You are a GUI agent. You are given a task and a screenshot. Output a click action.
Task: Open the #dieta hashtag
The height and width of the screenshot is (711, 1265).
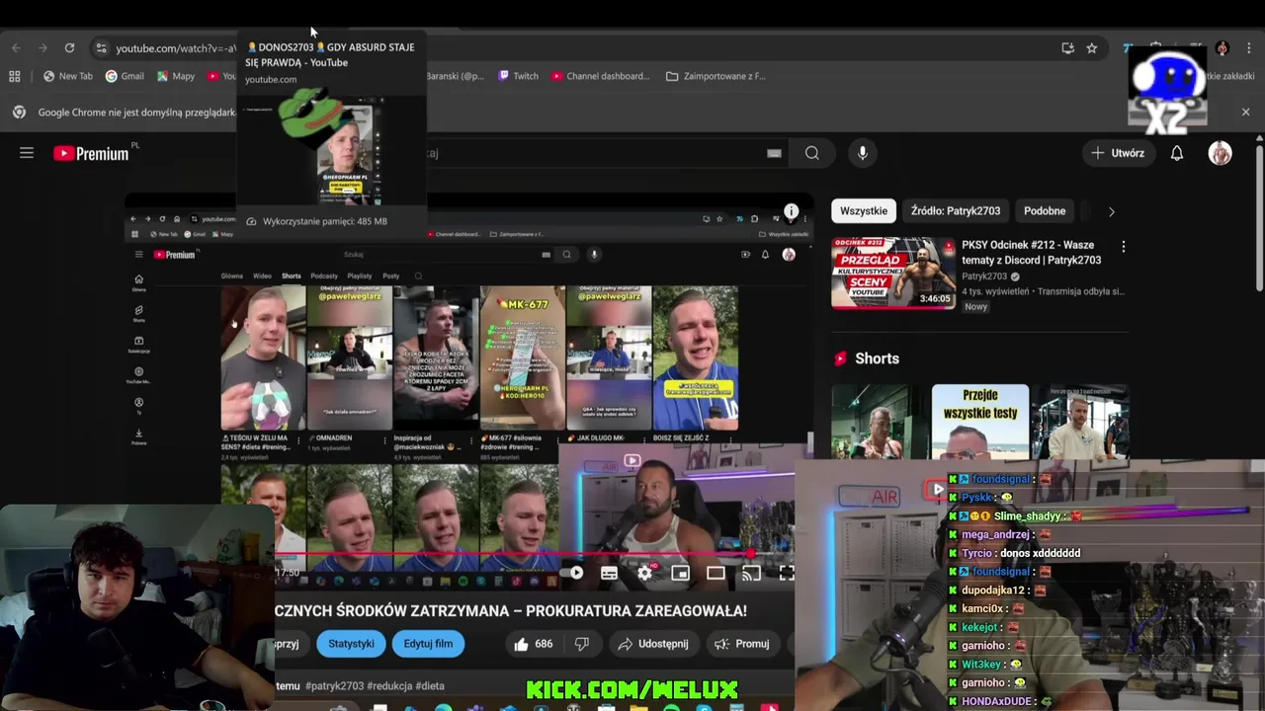[x=430, y=685]
